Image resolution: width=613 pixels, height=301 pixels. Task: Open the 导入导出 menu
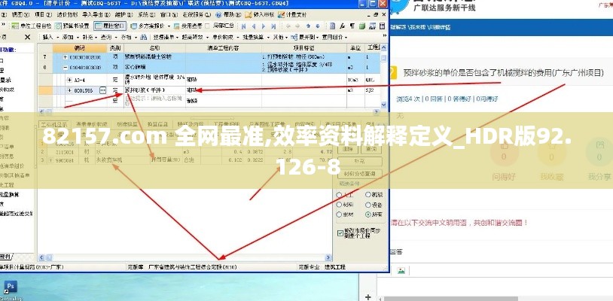pyautogui.click(x=96, y=15)
